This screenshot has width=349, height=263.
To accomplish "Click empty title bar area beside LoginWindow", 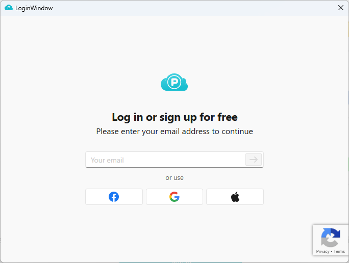I will 194,8.
